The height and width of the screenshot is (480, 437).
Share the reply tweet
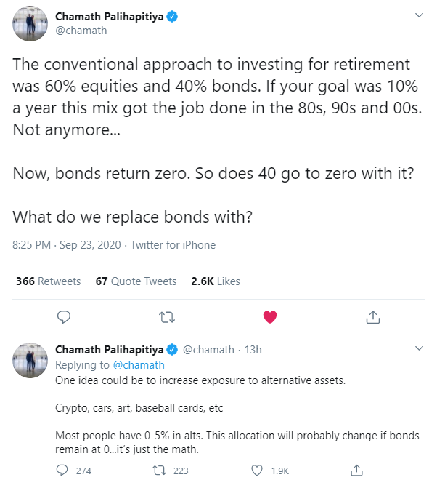[x=356, y=471]
